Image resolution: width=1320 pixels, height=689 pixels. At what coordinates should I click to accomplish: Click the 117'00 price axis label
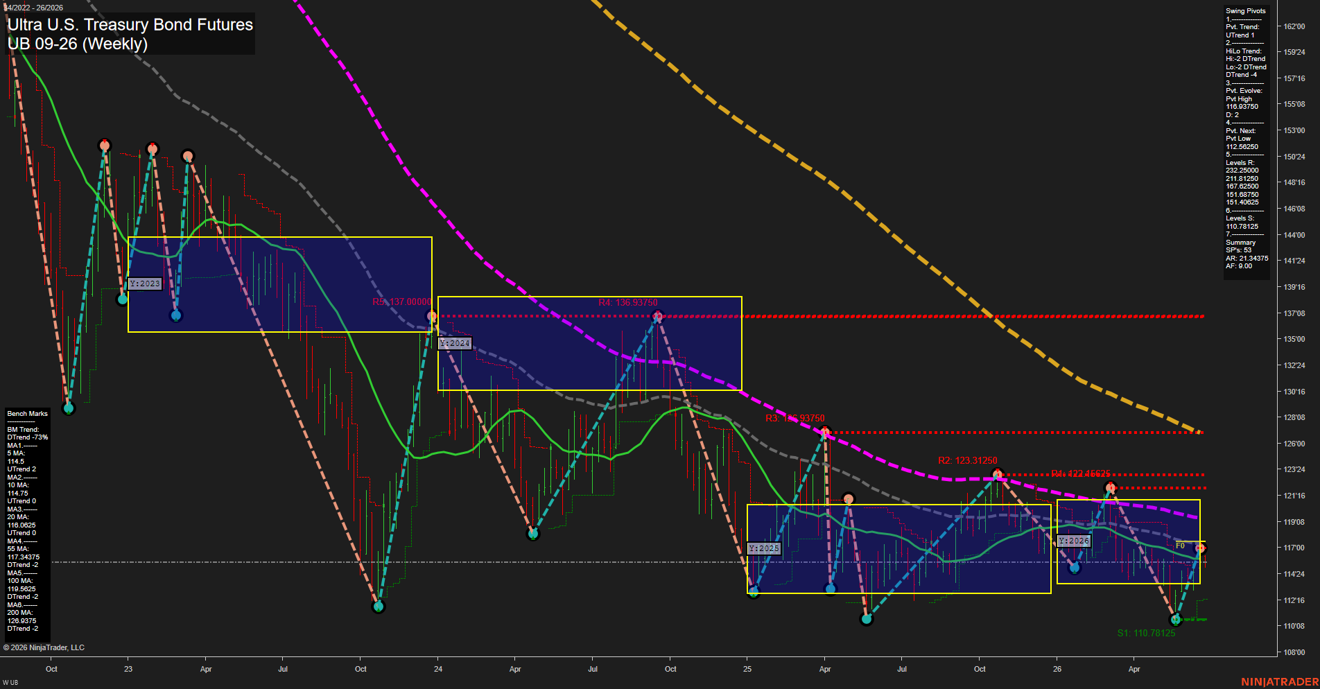pyautogui.click(x=1294, y=548)
